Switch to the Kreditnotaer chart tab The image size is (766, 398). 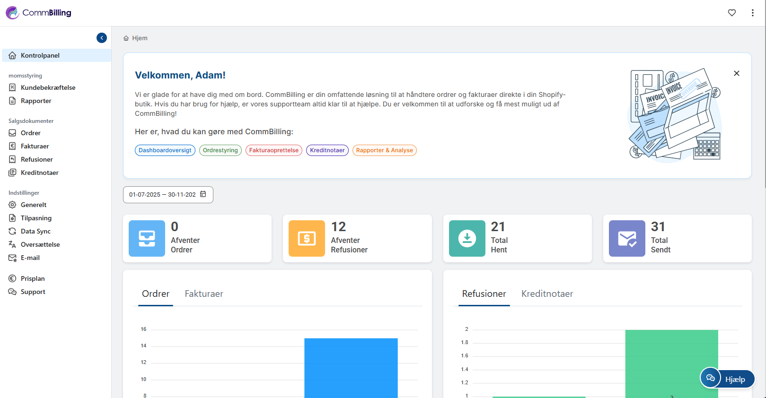[x=547, y=294]
